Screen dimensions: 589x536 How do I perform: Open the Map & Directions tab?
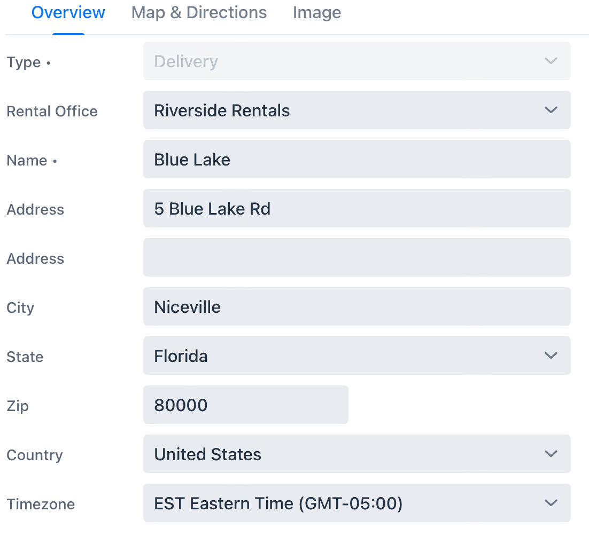click(199, 13)
